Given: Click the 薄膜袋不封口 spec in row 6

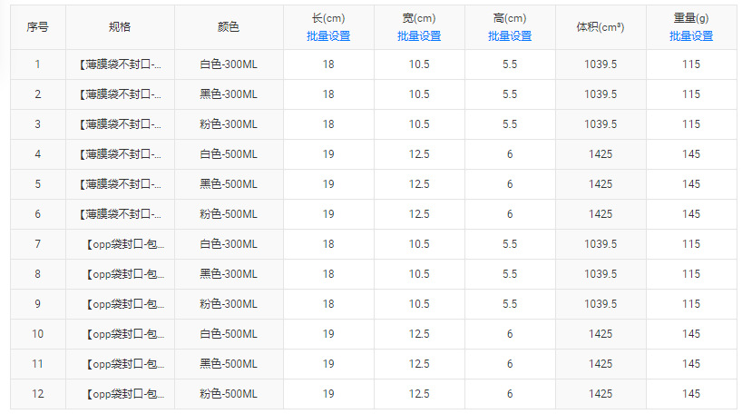Looking at the screenshot, I should [x=120, y=214].
